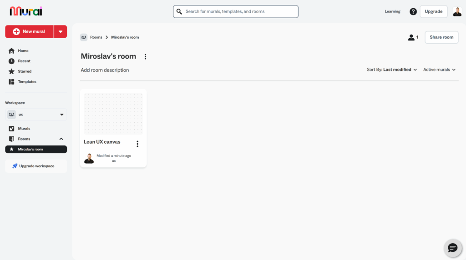
Task: Click the Rooms breadcrumb icon
Action: coord(84,37)
